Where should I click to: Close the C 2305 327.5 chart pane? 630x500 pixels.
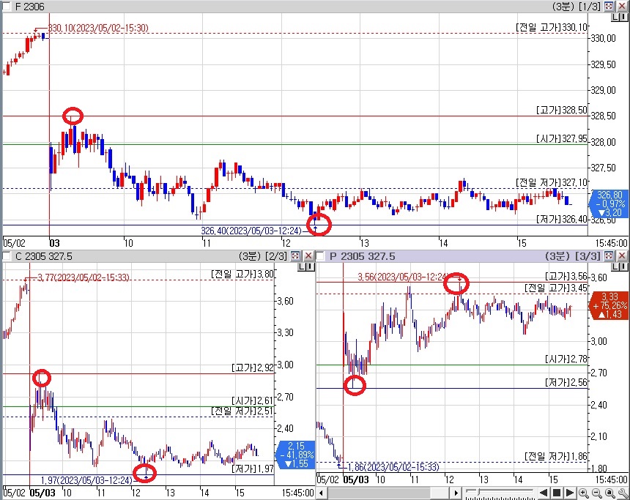308,255
